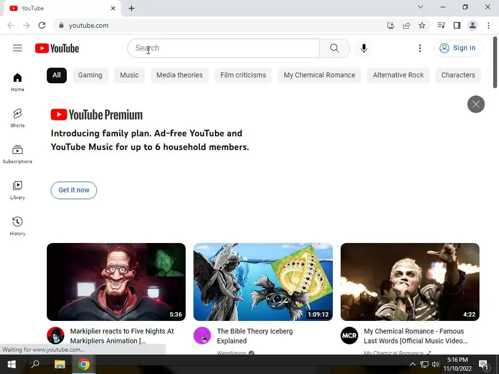Select the Film criticisms chip
The width and height of the screenshot is (499, 374).
pos(243,75)
